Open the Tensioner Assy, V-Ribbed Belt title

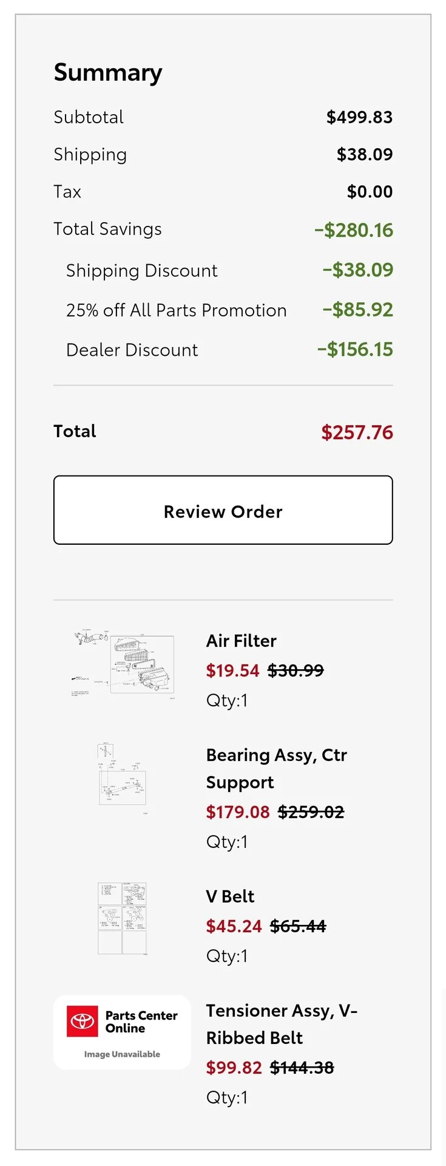(282, 1024)
